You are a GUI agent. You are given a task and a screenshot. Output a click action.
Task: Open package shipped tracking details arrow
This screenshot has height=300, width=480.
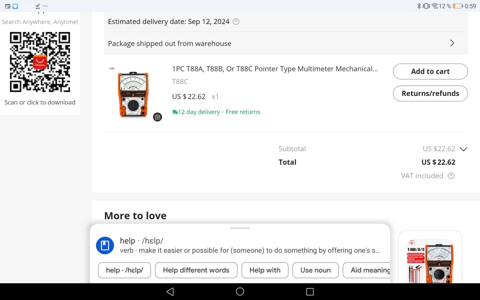tap(452, 43)
